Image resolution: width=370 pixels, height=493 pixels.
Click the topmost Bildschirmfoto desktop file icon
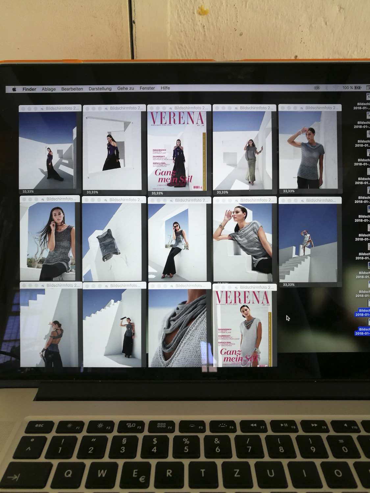pos(368,97)
